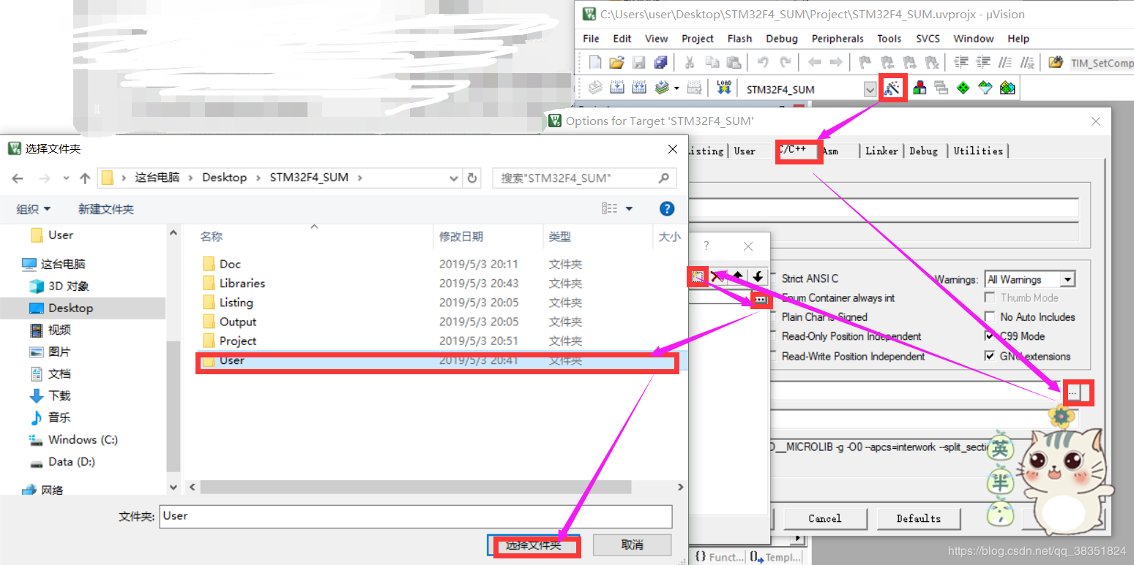Open the Peripherals menu

[x=838, y=39]
